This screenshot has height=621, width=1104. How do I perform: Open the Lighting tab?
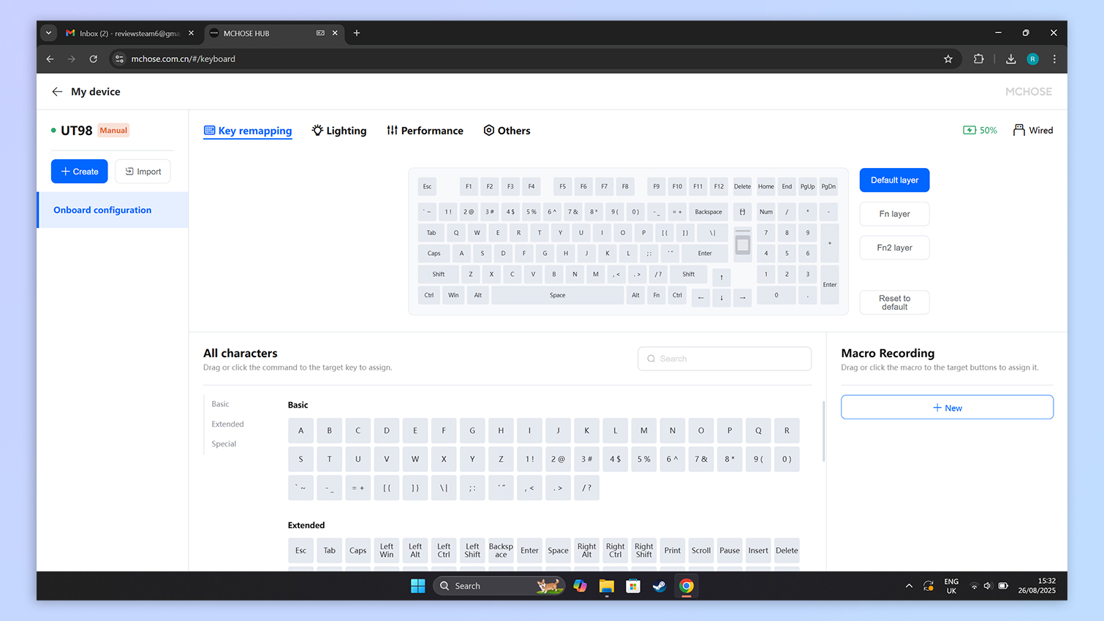(339, 131)
